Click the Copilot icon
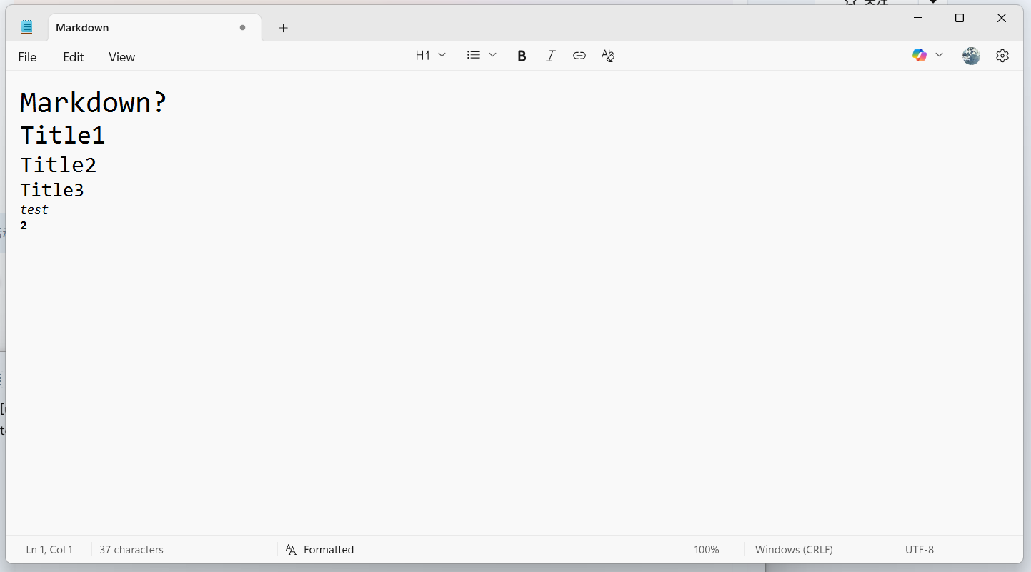This screenshot has height=572, width=1031. tap(920, 56)
